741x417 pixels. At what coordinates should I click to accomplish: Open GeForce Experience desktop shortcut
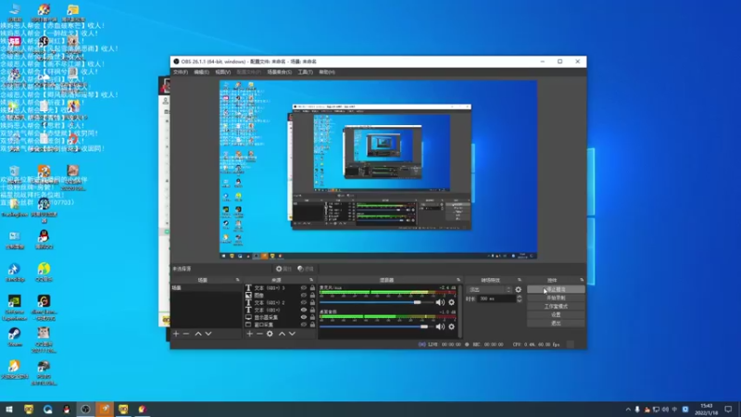click(x=15, y=309)
